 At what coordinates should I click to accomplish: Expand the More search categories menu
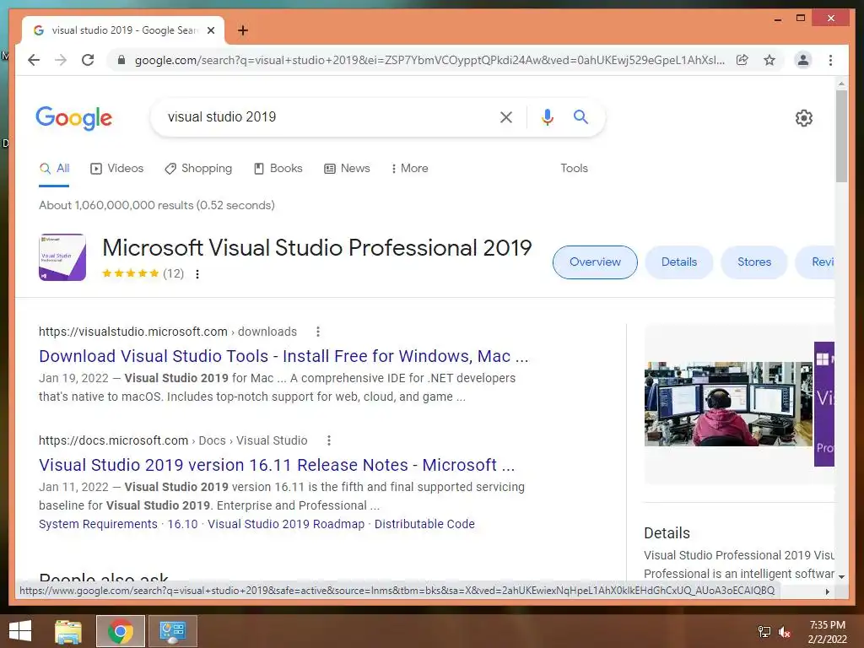coord(409,169)
